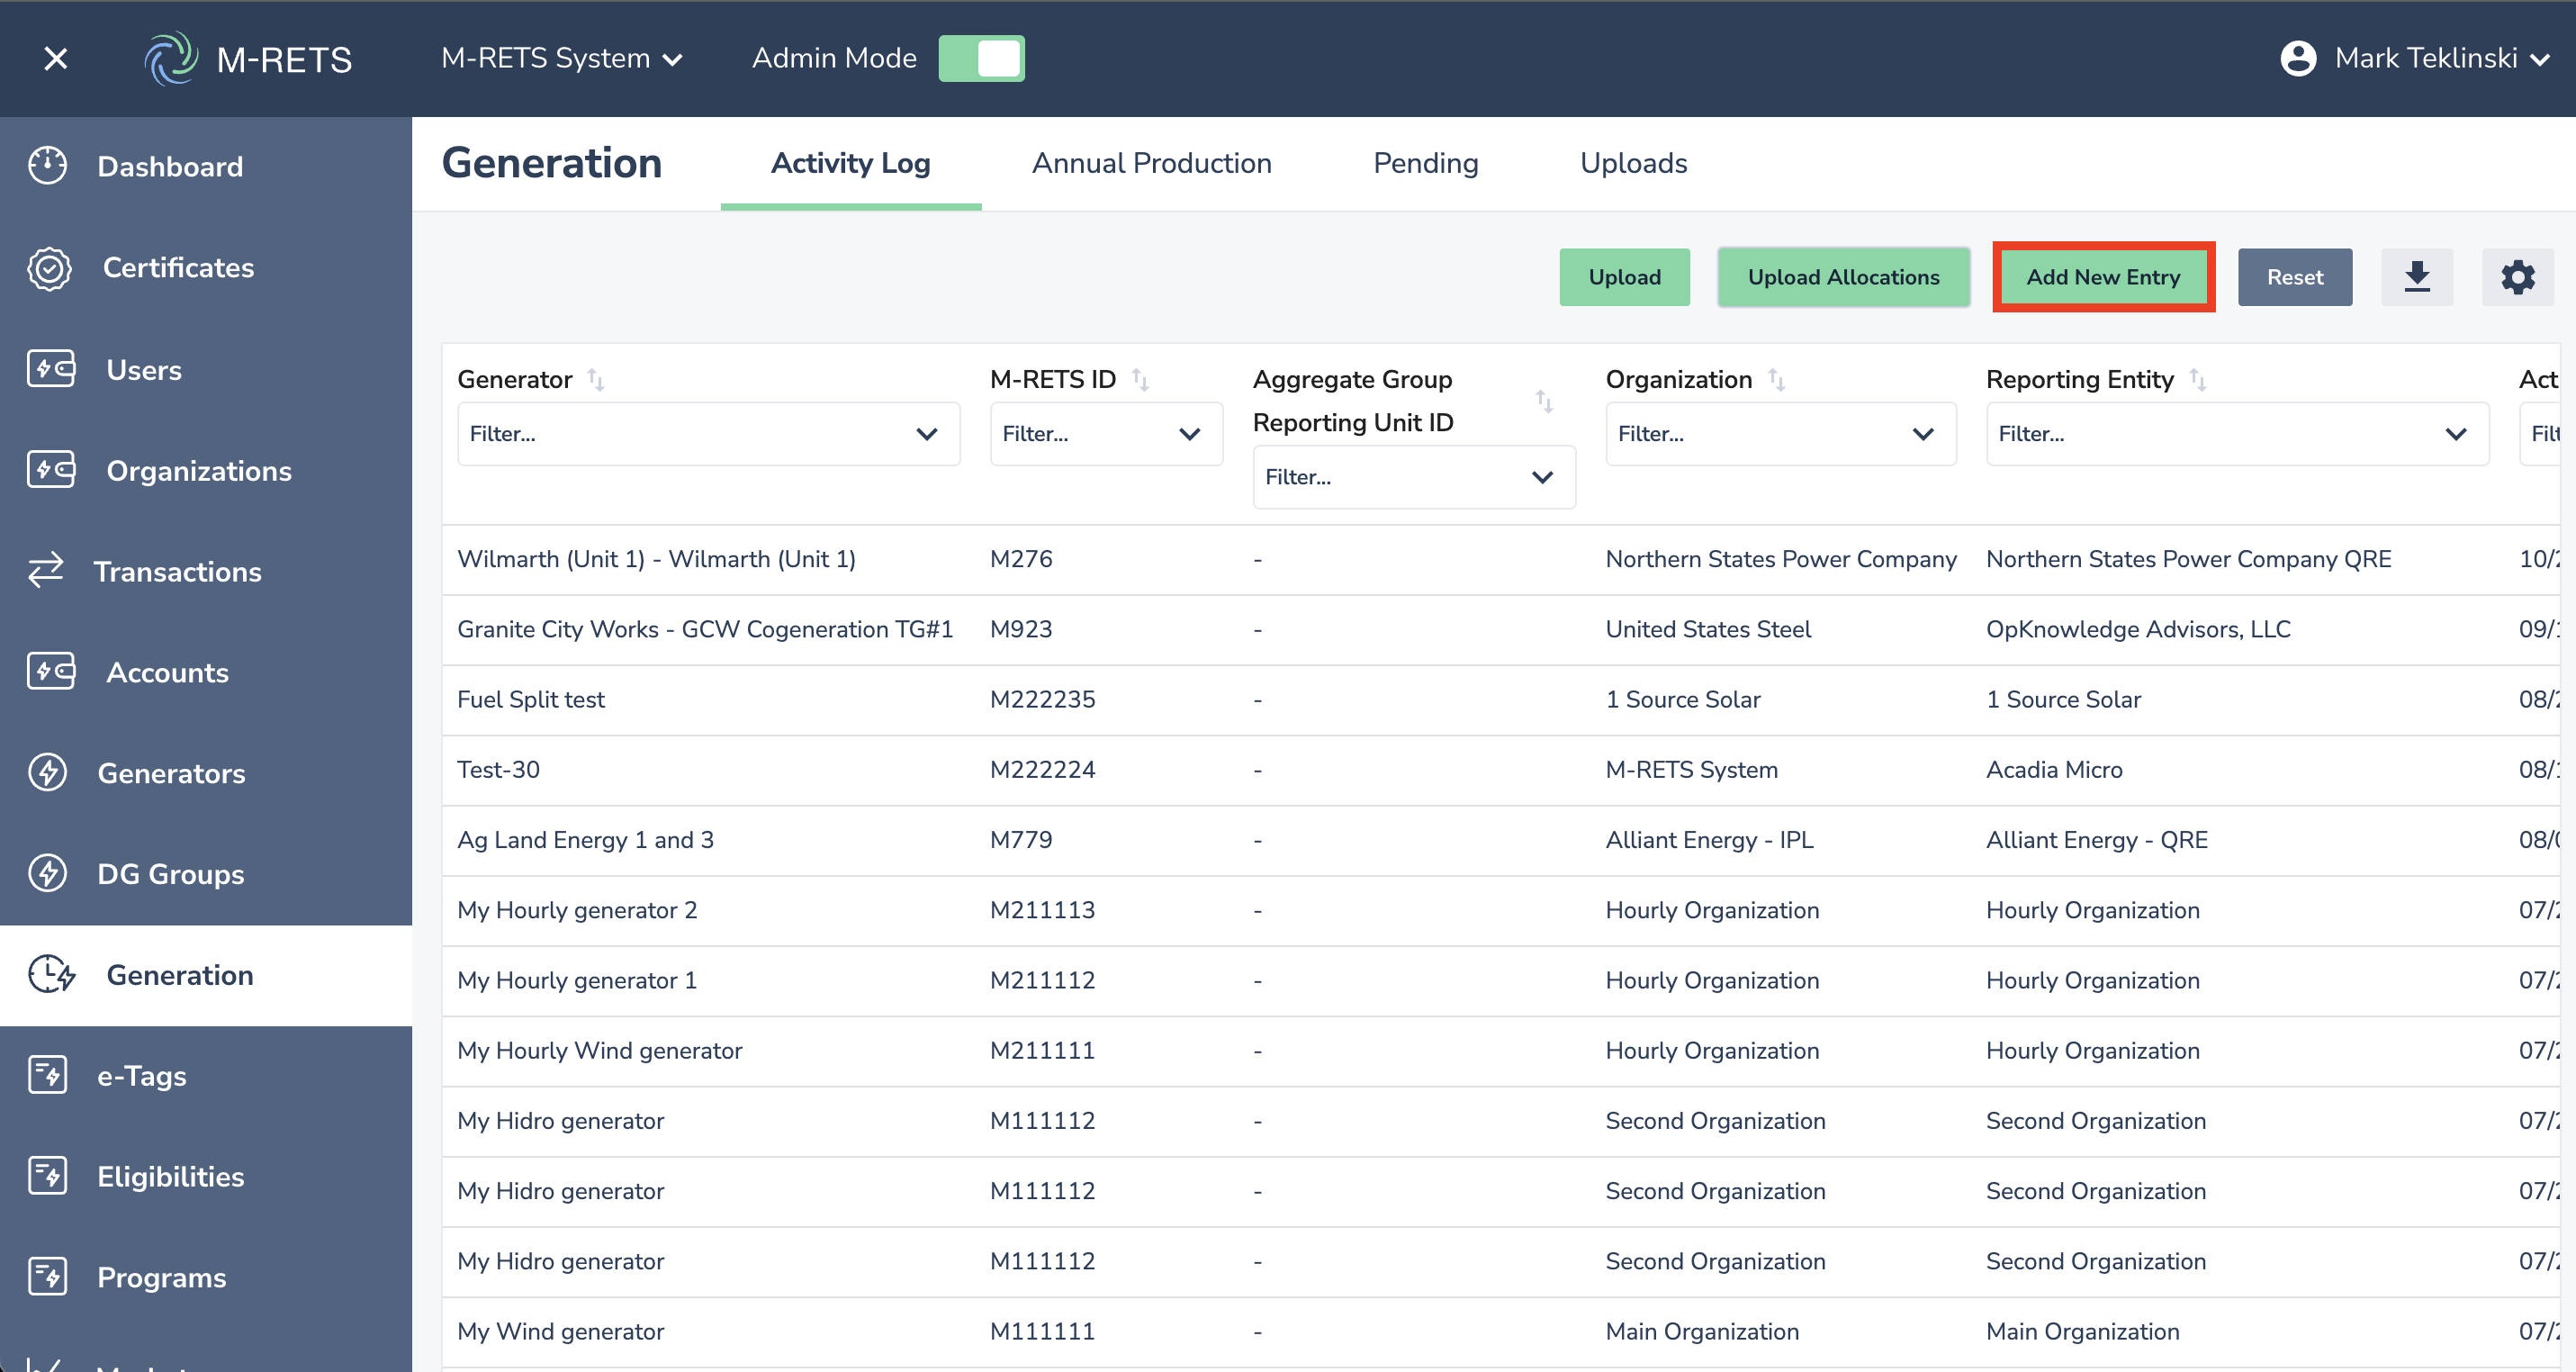
Task: Toggle sorting on the Organization column
Action: tap(1776, 380)
